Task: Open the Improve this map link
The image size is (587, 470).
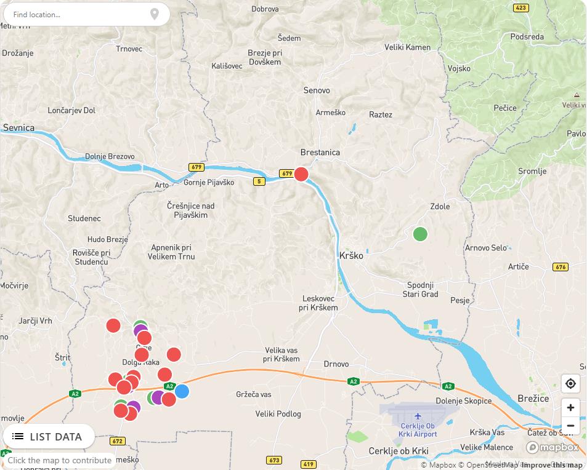Action: pyautogui.click(x=552, y=465)
